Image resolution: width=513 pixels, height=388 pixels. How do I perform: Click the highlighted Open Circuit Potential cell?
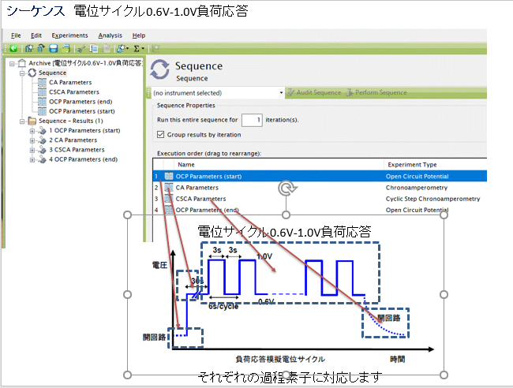[x=418, y=176]
